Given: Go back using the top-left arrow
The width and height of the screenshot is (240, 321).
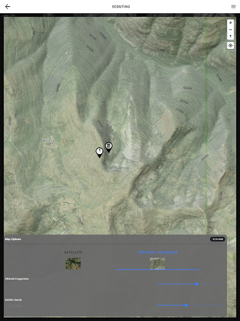Looking at the screenshot, I should click(x=7, y=7).
